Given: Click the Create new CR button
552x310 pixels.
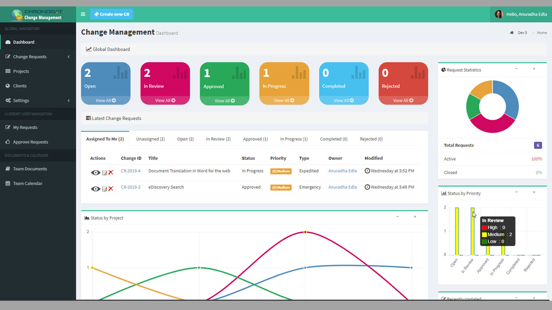Looking at the screenshot, I should tap(112, 14).
